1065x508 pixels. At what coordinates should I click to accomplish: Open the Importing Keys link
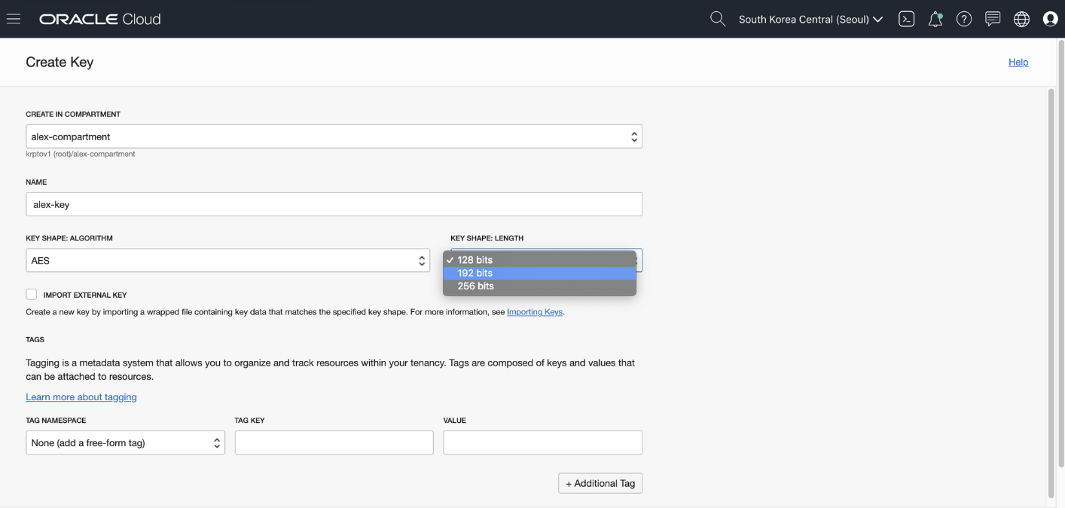point(535,312)
